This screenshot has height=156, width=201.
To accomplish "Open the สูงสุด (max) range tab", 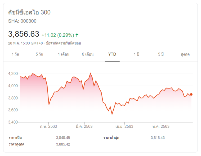I will (185, 54).
